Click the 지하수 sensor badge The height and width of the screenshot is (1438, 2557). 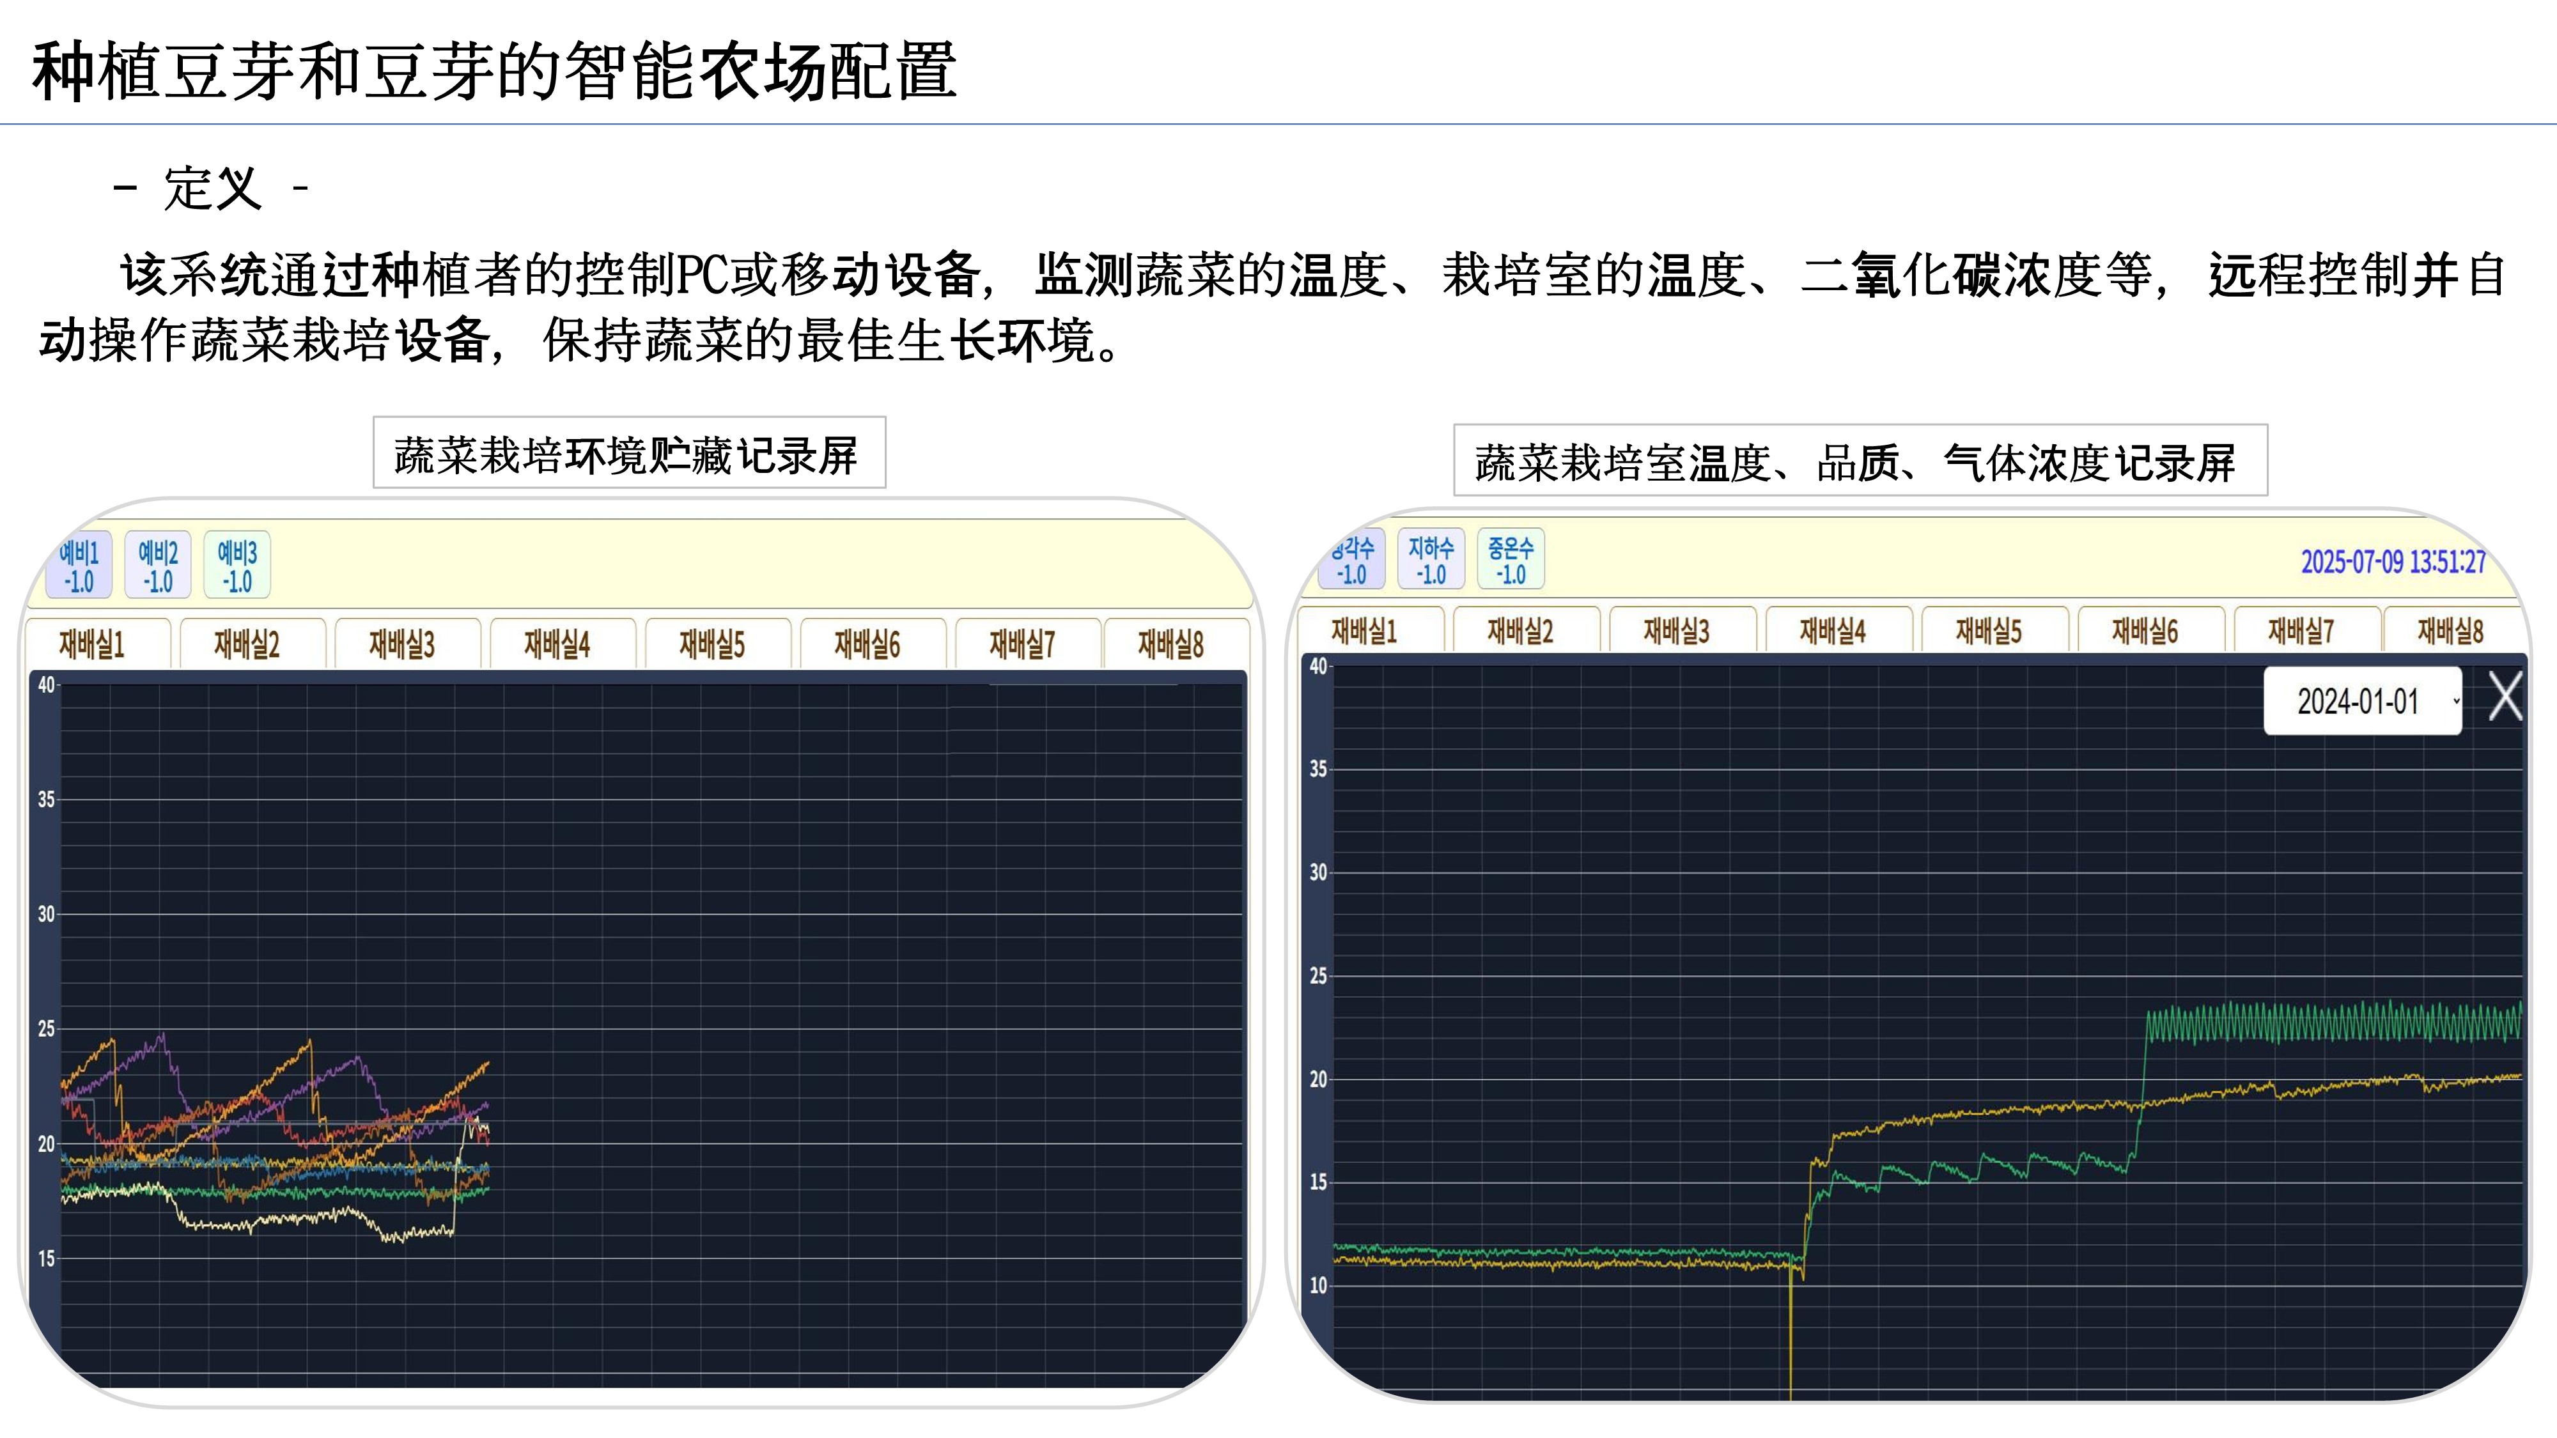tap(1431, 560)
